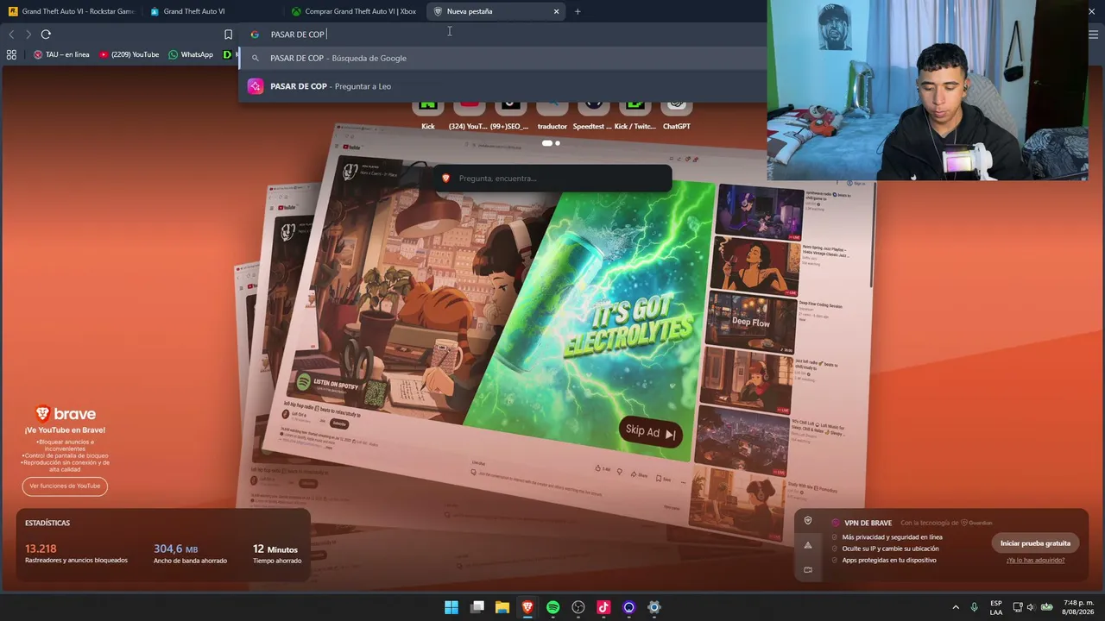
Task: Switch to the Grand Theft Auto VI Rockstar Games tab
Action: pos(71,11)
